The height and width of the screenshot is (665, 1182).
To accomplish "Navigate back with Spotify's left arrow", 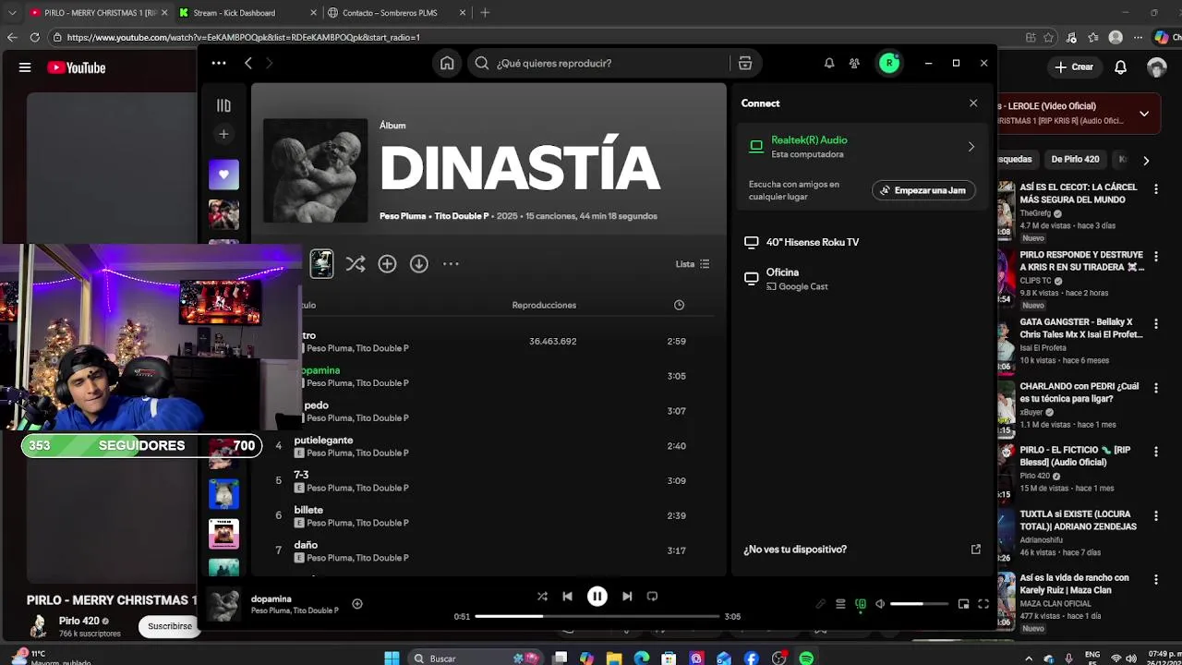I will point(247,63).
